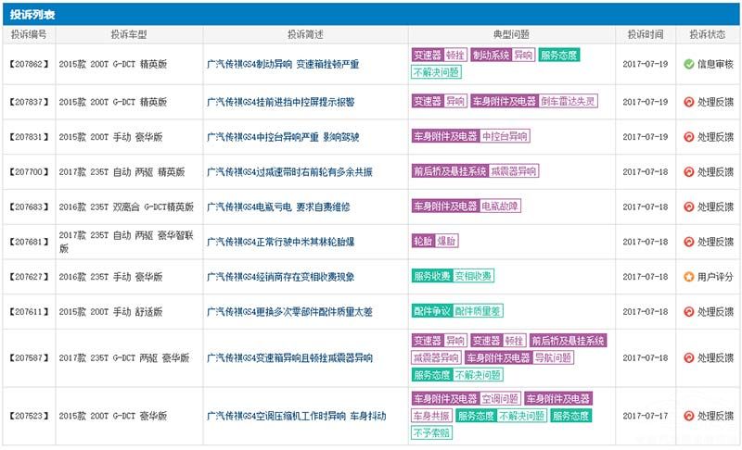Click orange star icon beside 用户评分
This screenshot has width=742, height=450.
tap(688, 276)
